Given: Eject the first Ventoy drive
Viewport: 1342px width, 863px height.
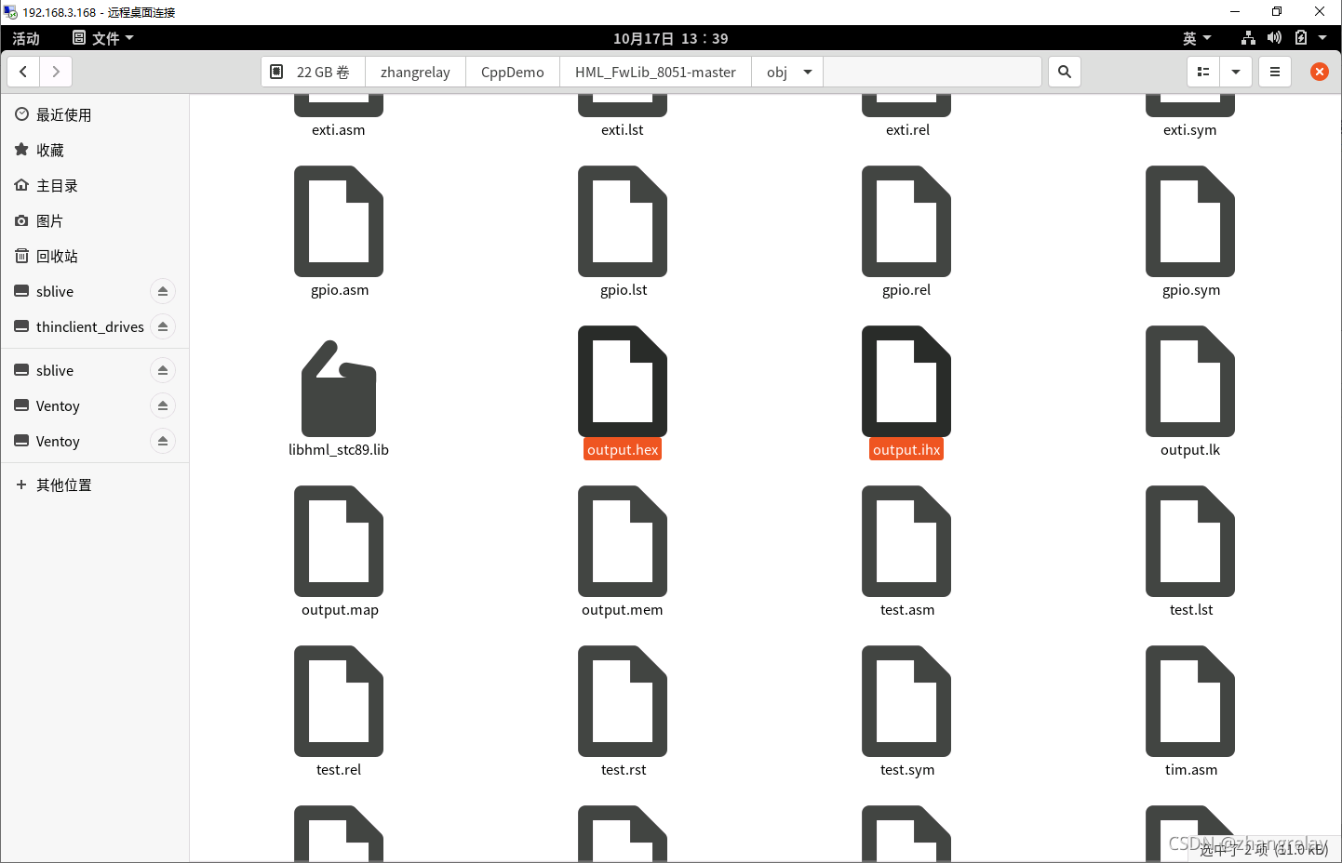Looking at the screenshot, I should (163, 405).
